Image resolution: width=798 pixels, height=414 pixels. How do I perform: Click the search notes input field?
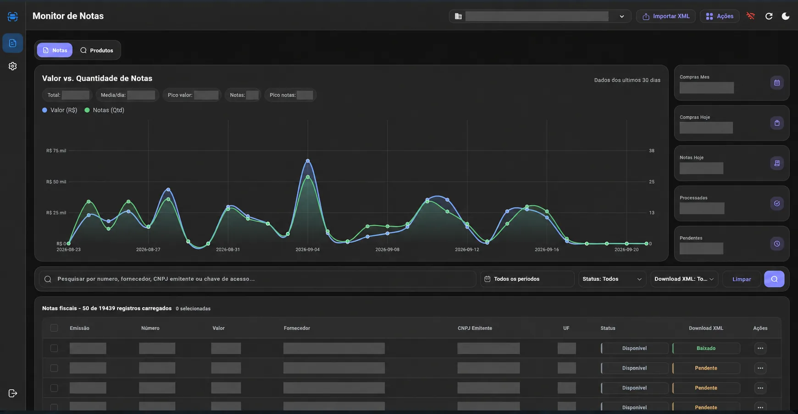pyautogui.click(x=258, y=279)
